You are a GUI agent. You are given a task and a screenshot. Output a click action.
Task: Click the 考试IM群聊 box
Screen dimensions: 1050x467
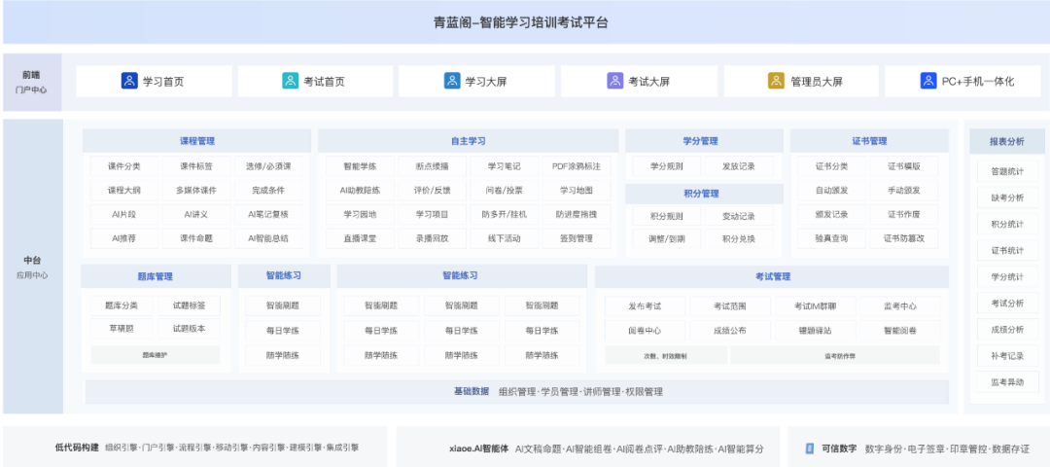pyautogui.click(x=815, y=306)
